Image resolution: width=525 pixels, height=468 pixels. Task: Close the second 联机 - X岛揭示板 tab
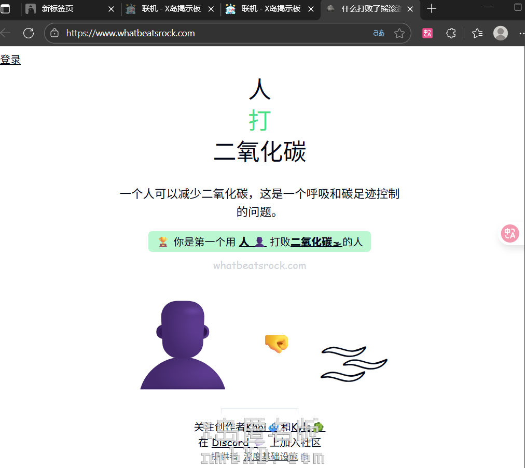[x=311, y=9]
